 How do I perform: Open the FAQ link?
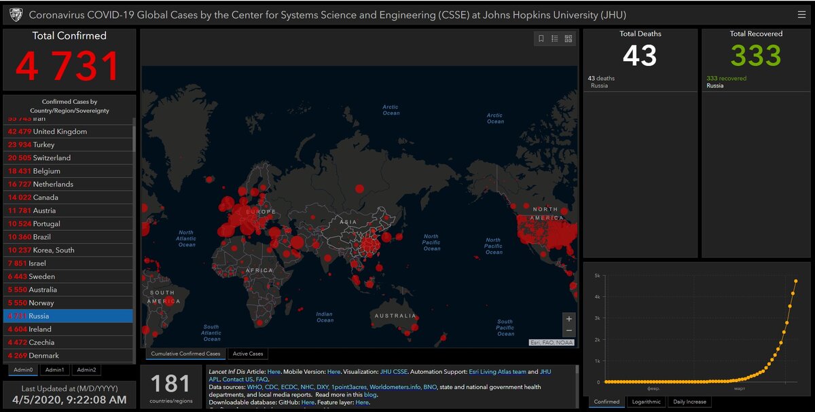[x=262, y=379]
